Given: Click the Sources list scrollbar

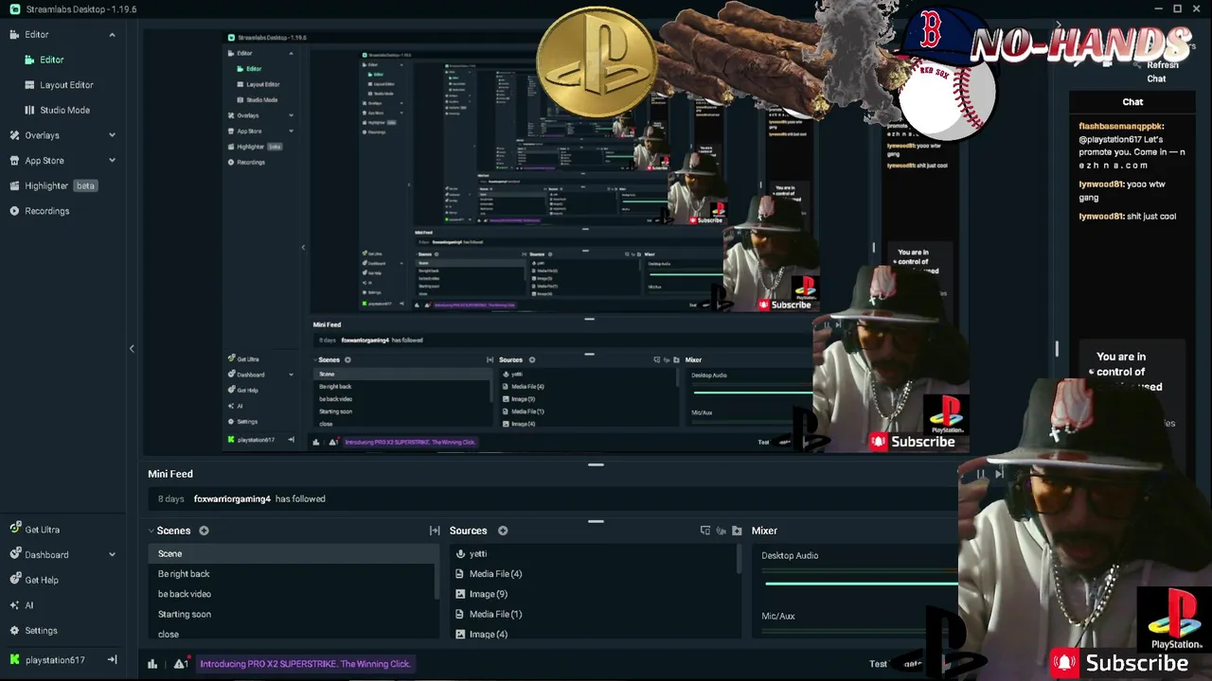Looking at the screenshot, I should (x=739, y=560).
